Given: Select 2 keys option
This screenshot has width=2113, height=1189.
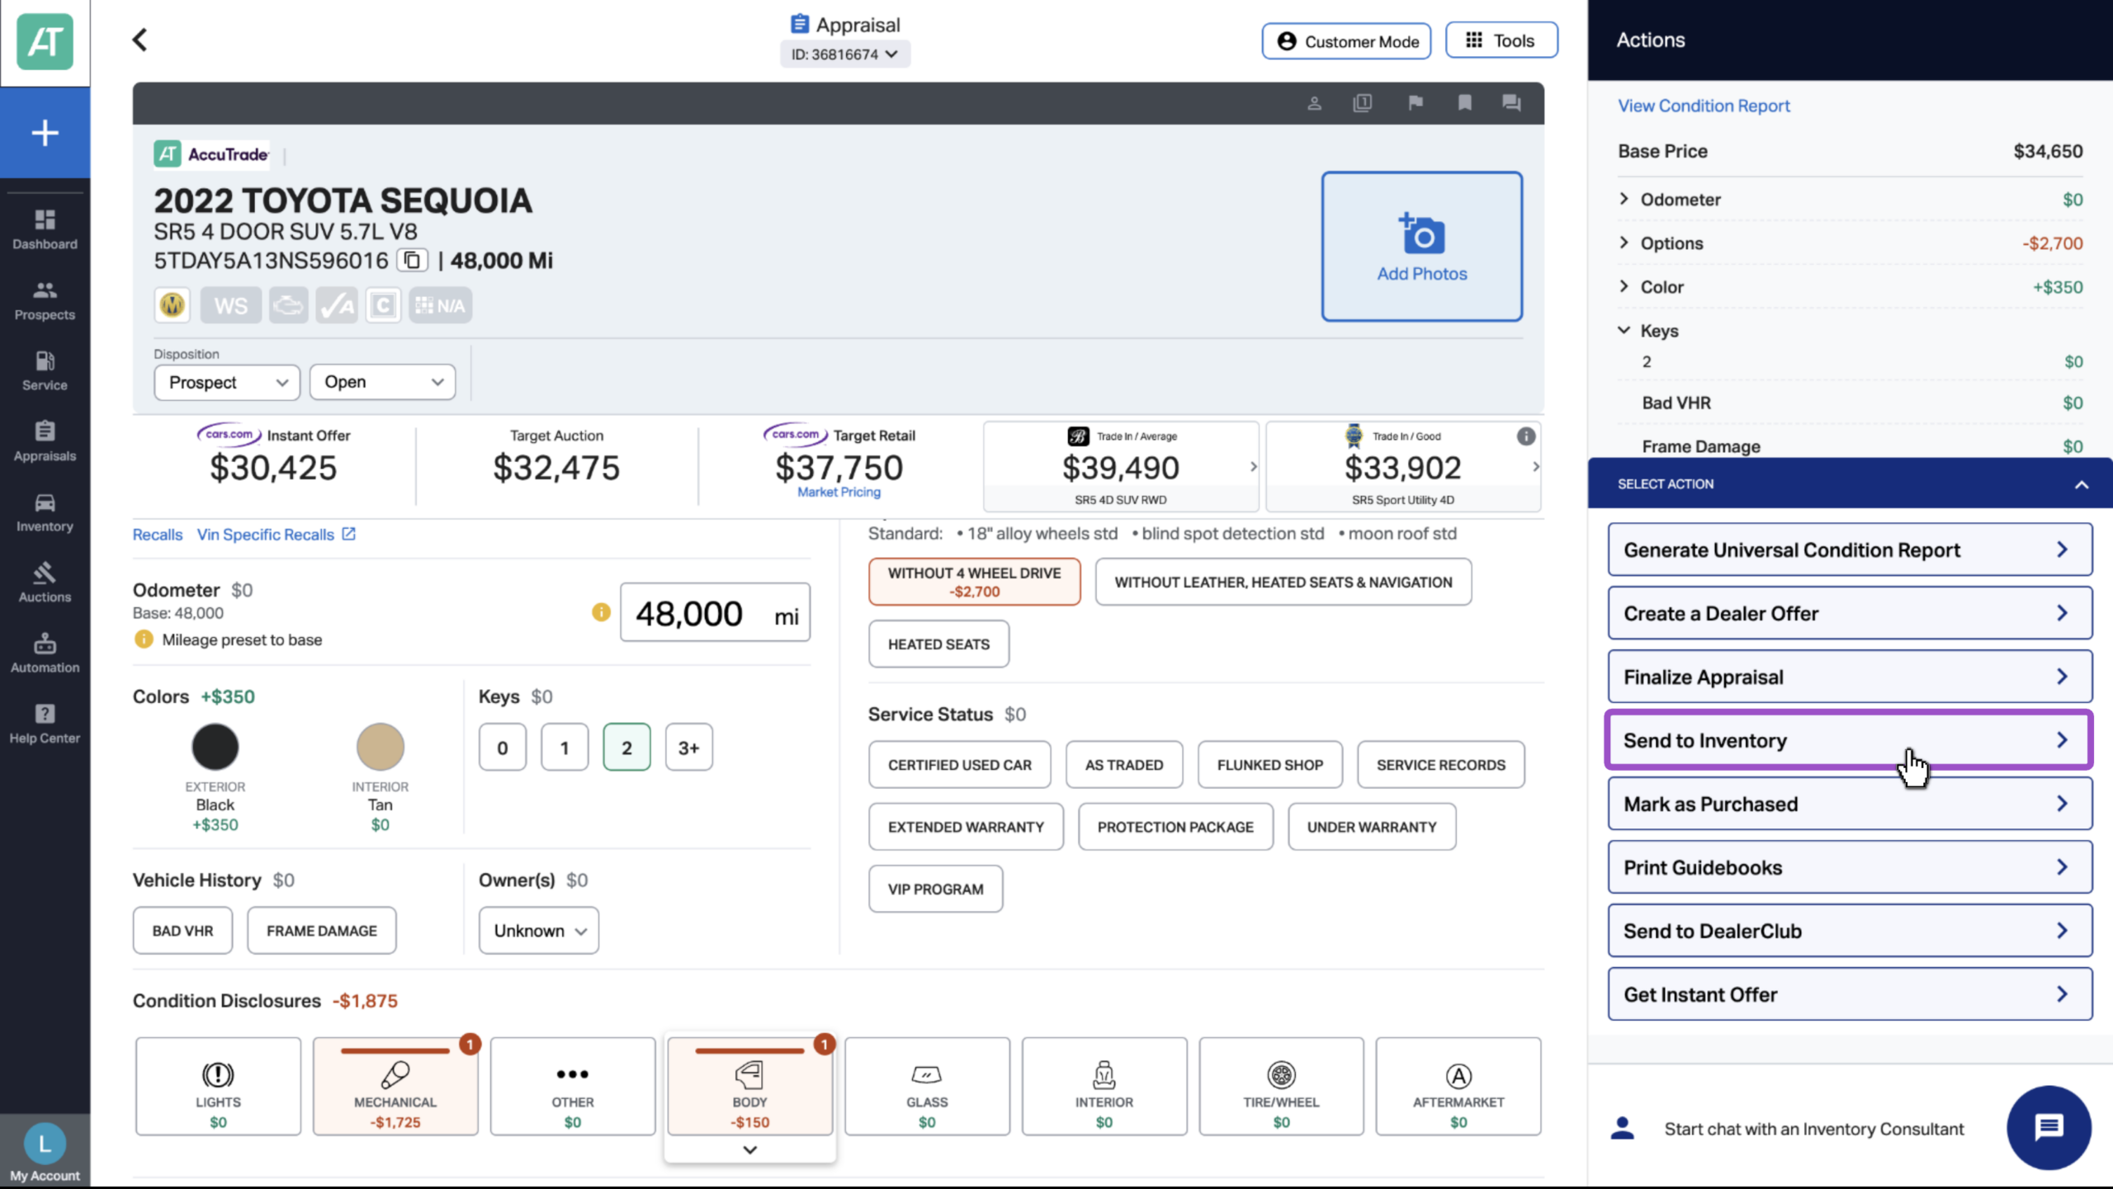Looking at the screenshot, I should [626, 748].
